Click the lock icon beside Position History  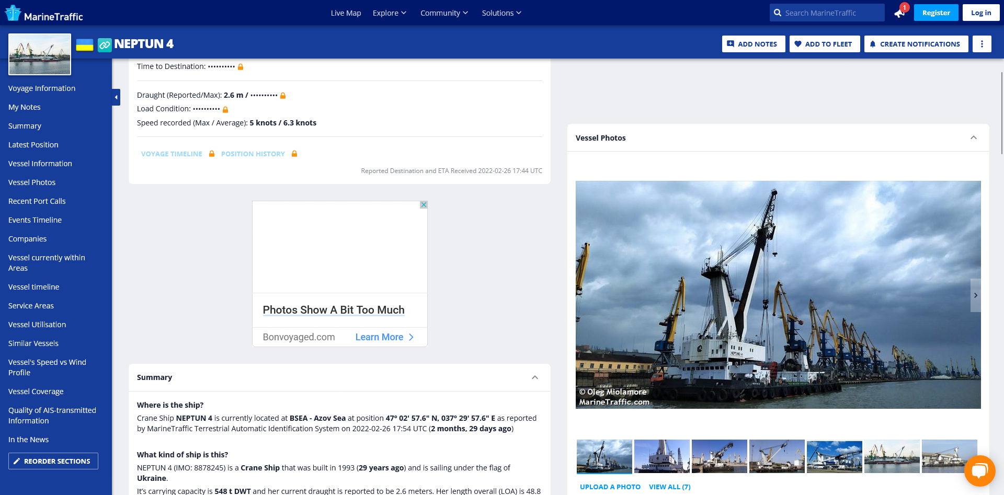point(294,154)
